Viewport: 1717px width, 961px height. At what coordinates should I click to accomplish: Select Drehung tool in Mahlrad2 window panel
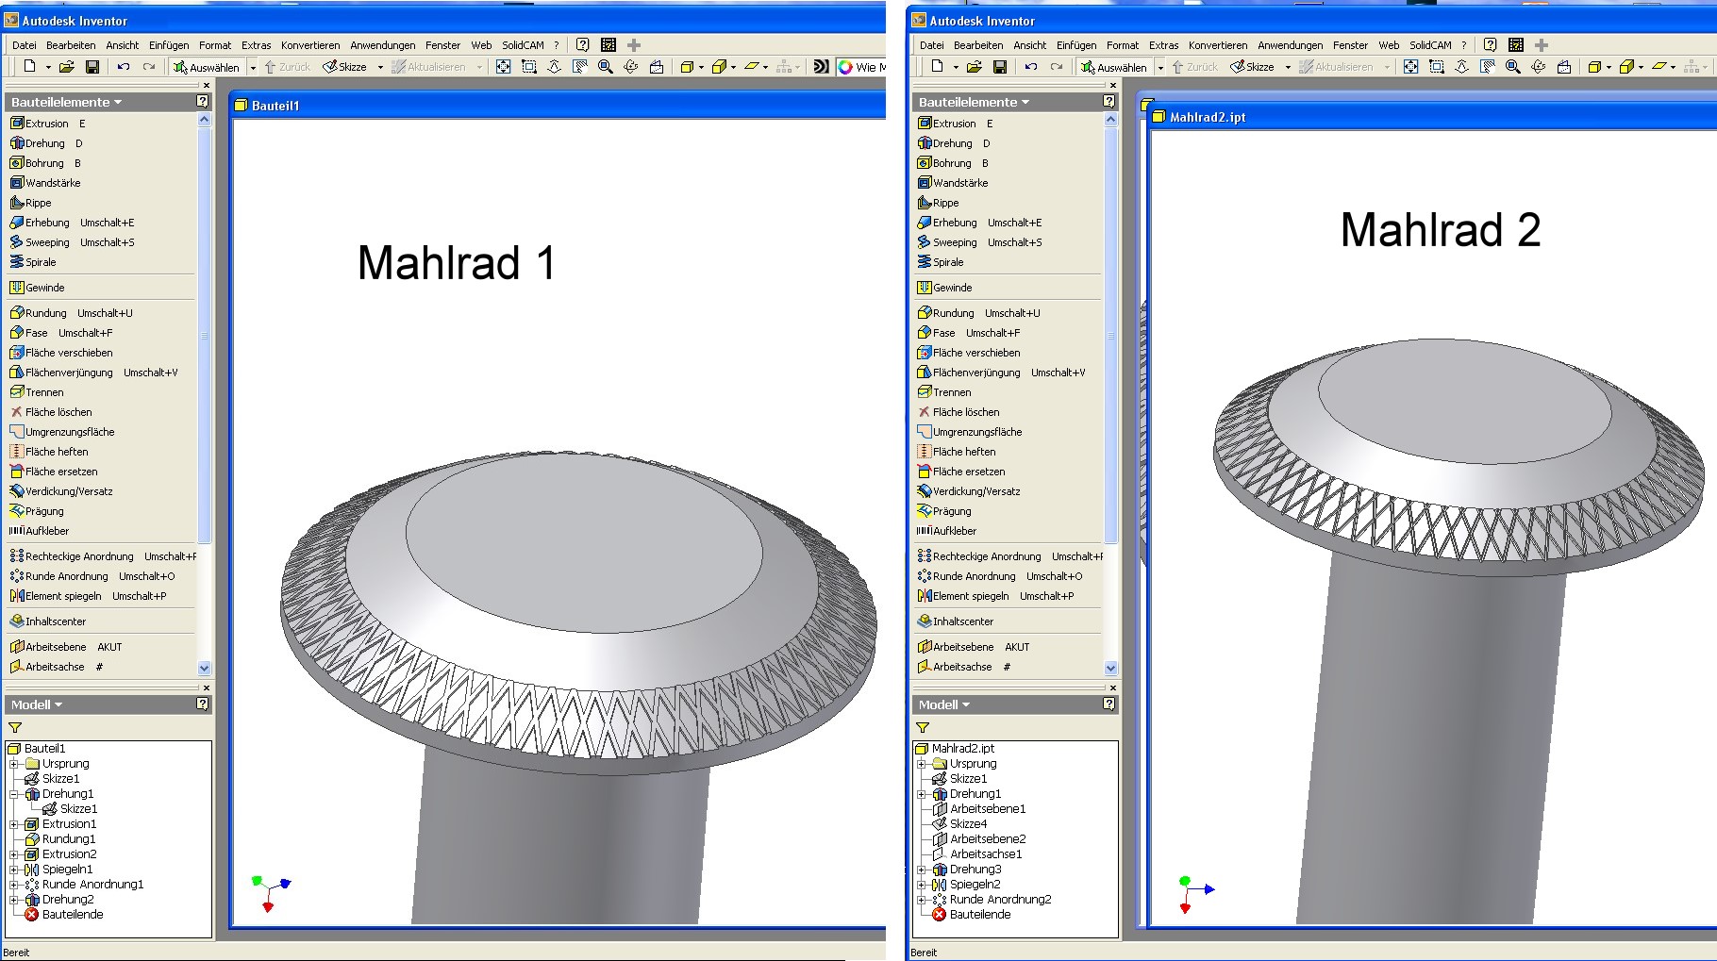pos(954,143)
